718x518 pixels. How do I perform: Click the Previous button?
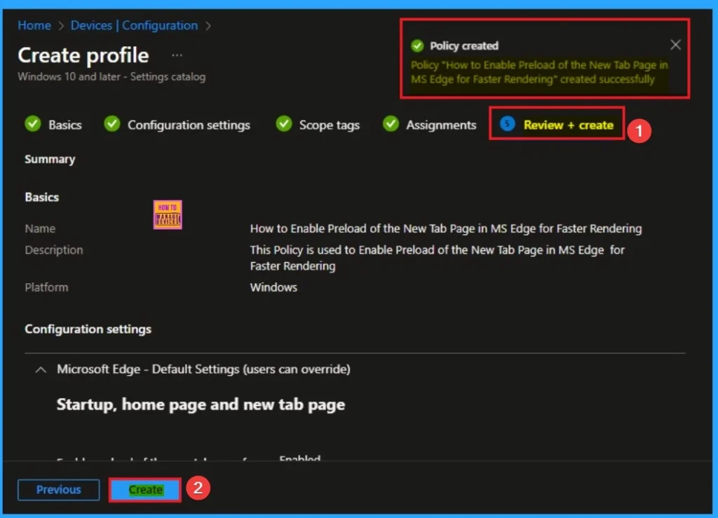[x=59, y=490]
